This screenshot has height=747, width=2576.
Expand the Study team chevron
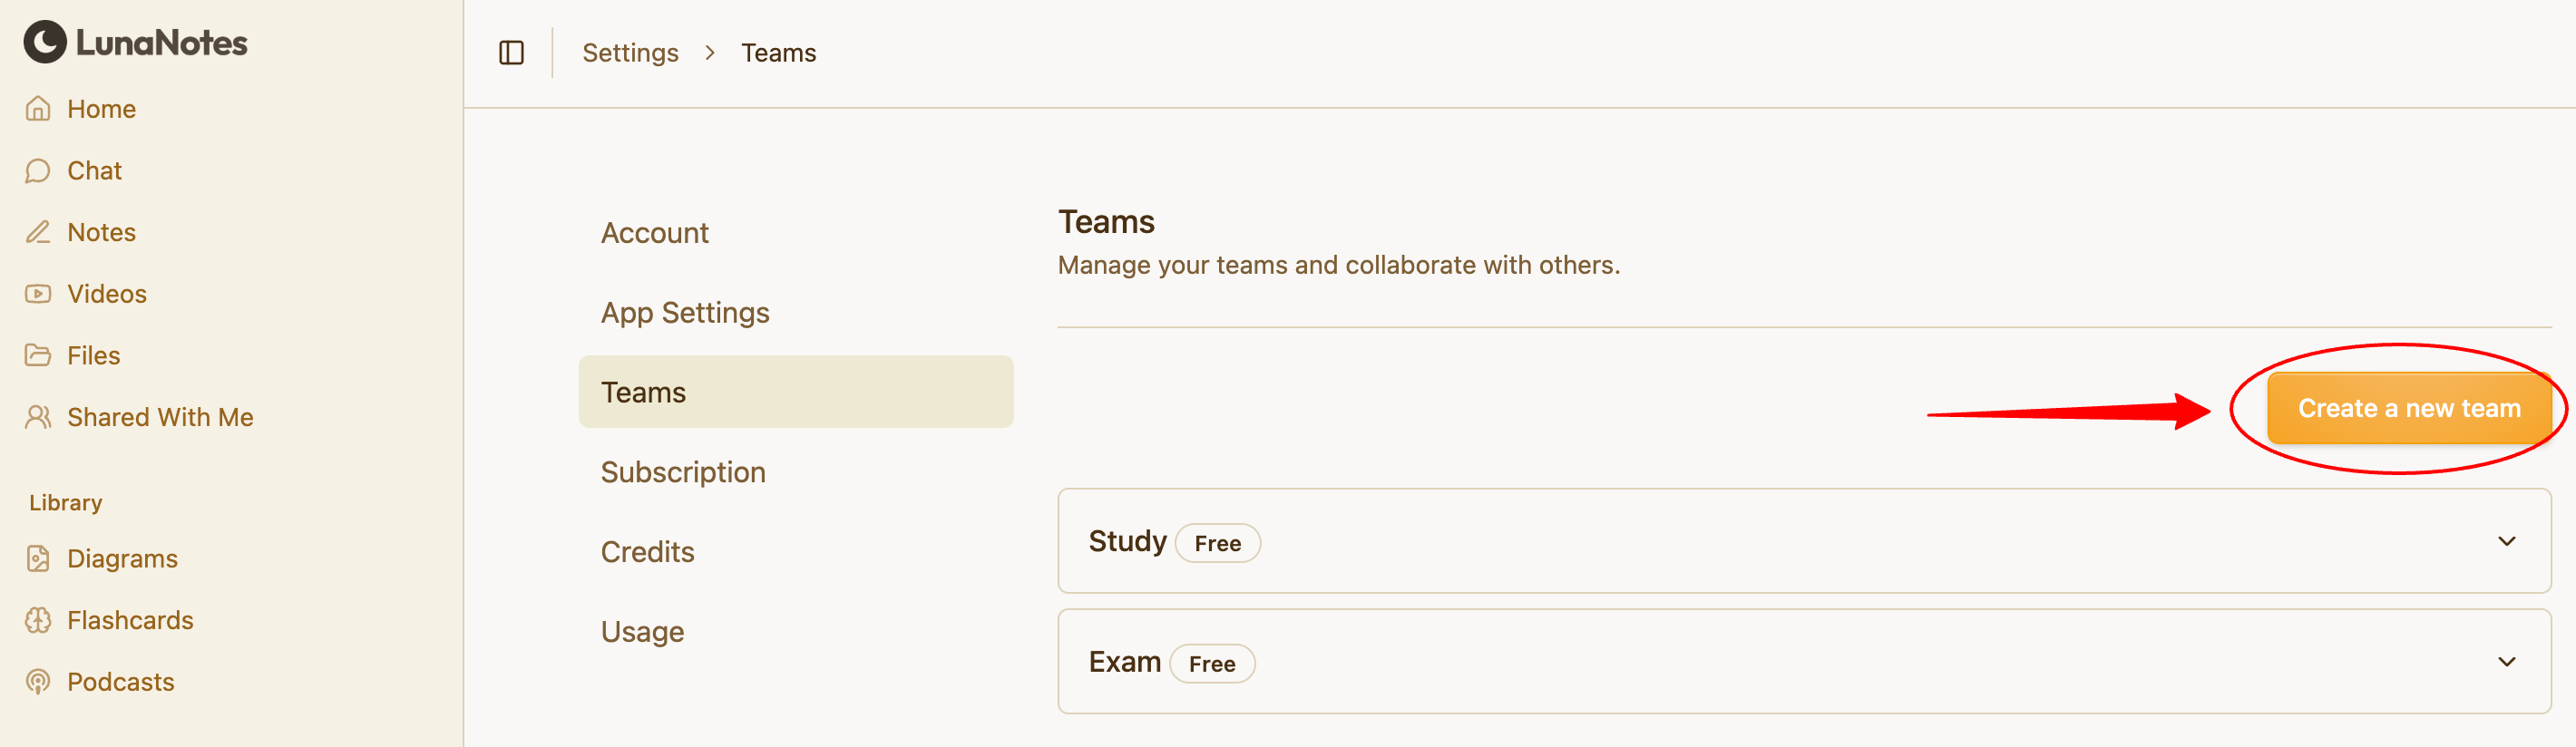pyautogui.click(x=2506, y=541)
